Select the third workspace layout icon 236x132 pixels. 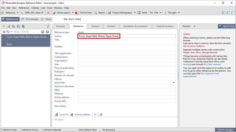point(233,13)
